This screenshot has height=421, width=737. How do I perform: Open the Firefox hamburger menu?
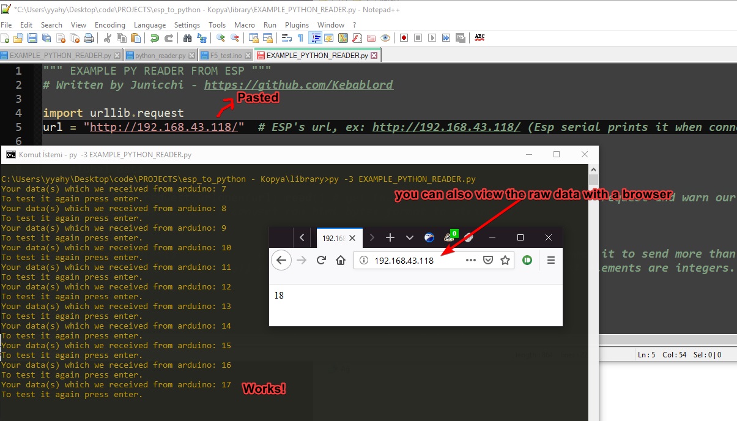pyautogui.click(x=550, y=259)
